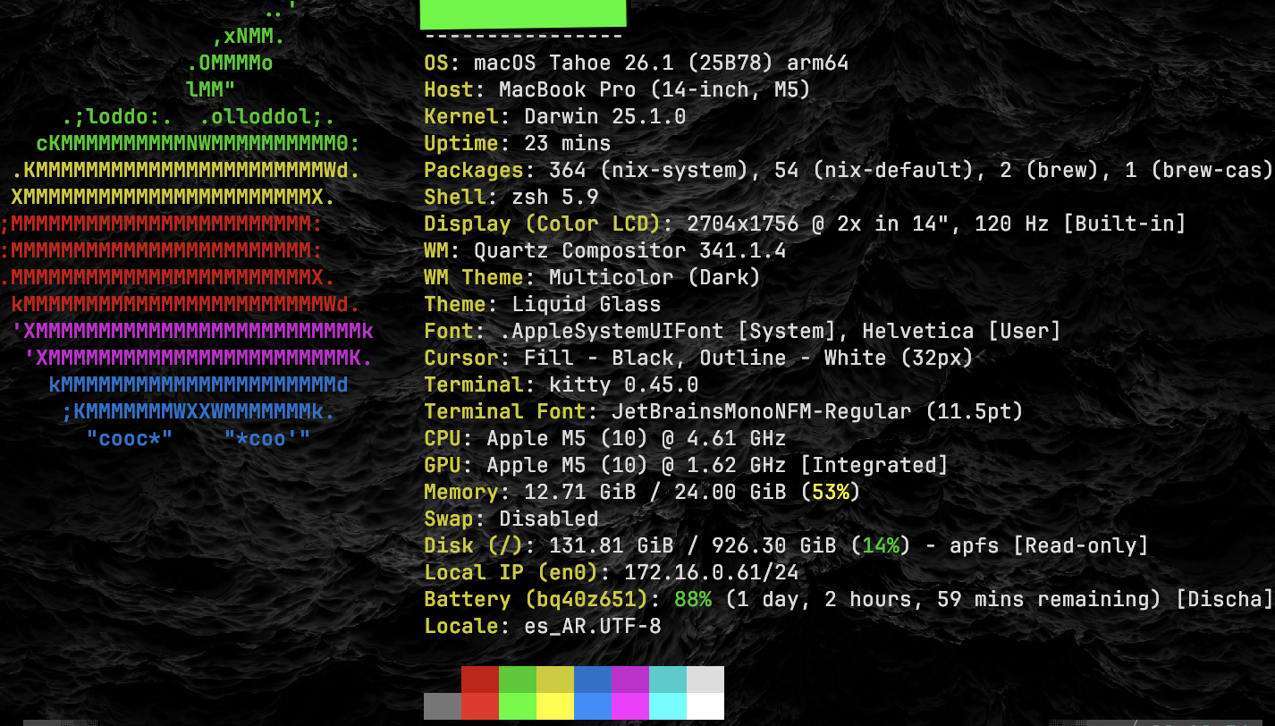Click the green "14%" disk percentage
The height and width of the screenshot is (726, 1275).
coord(881,545)
